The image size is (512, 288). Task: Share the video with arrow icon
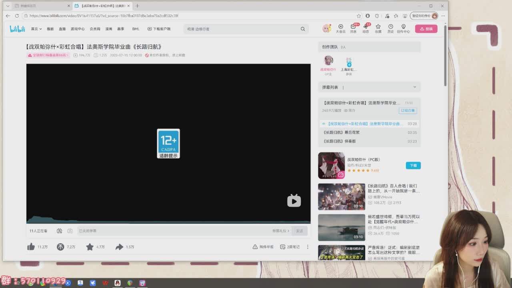(x=119, y=247)
